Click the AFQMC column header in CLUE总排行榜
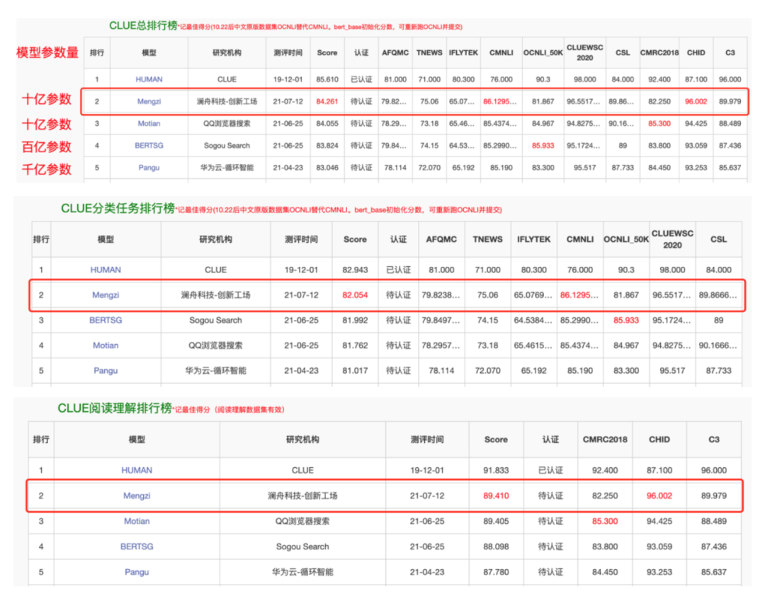The width and height of the screenshot is (765, 608). [395, 52]
